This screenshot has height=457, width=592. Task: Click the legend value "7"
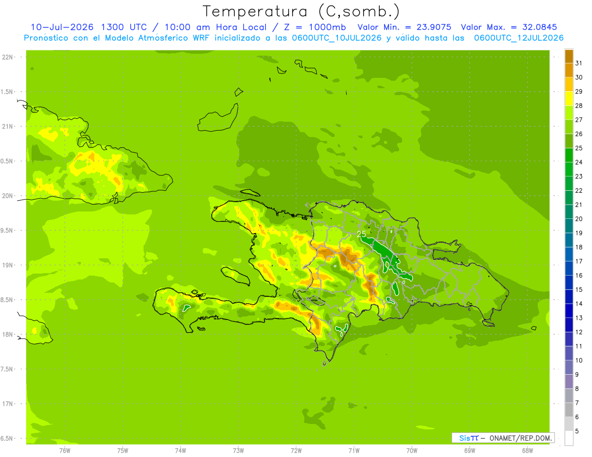(577, 403)
